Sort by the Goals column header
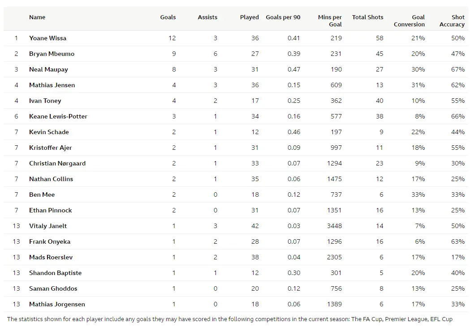The width and height of the screenshot is (474, 326). [168, 17]
